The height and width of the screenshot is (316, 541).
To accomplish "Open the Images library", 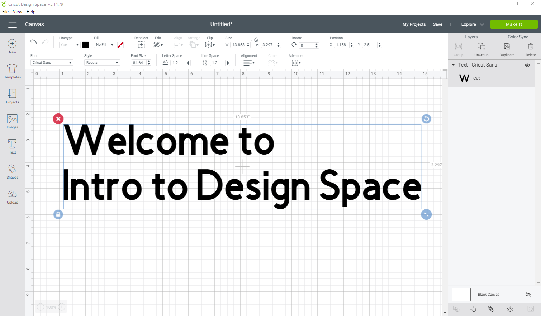I will [x=12, y=121].
